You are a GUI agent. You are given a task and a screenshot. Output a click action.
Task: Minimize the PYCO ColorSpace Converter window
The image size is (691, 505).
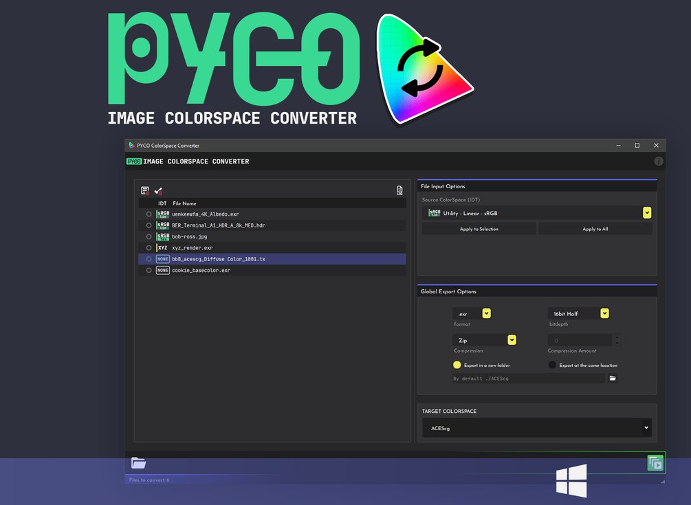coord(618,145)
